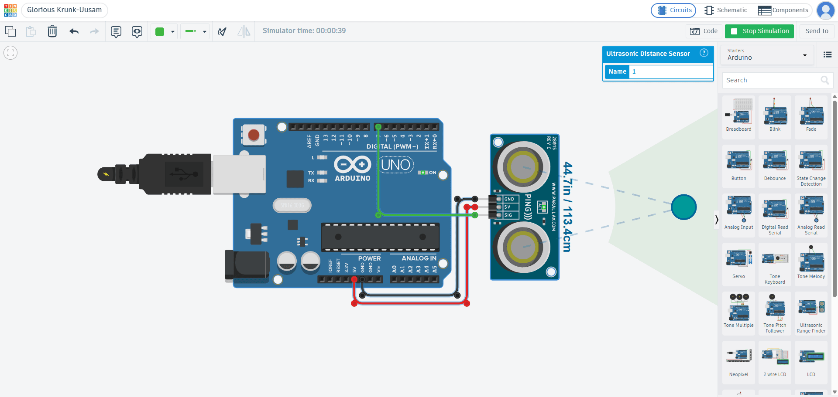This screenshot has height=397, width=838.
Task: Select the PING ultrasonic sensor component
Action: click(524, 207)
